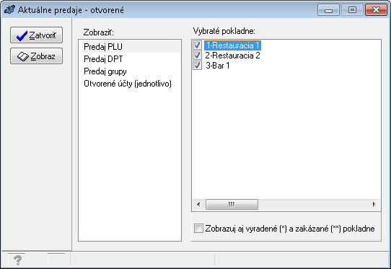Maximize the Aktuálne predaje window
This screenshot has height=269, width=391.
click(352, 10)
